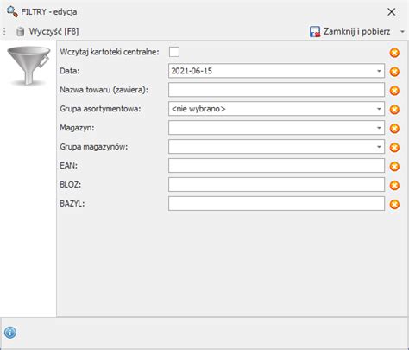Focus the BAZYL input field

[276, 204]
